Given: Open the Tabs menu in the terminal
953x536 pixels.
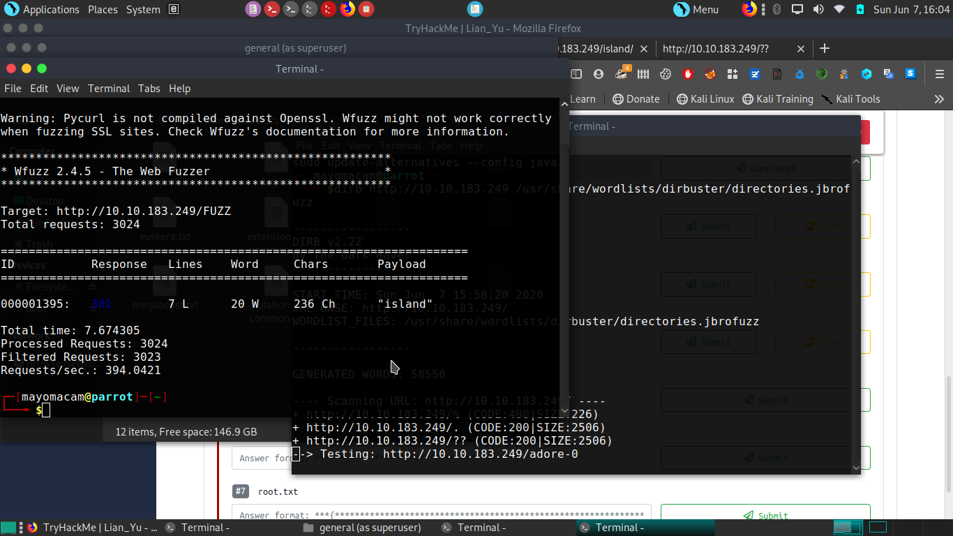Looking at the screenshot, I should pyautogui.click(x=149, y=89).
